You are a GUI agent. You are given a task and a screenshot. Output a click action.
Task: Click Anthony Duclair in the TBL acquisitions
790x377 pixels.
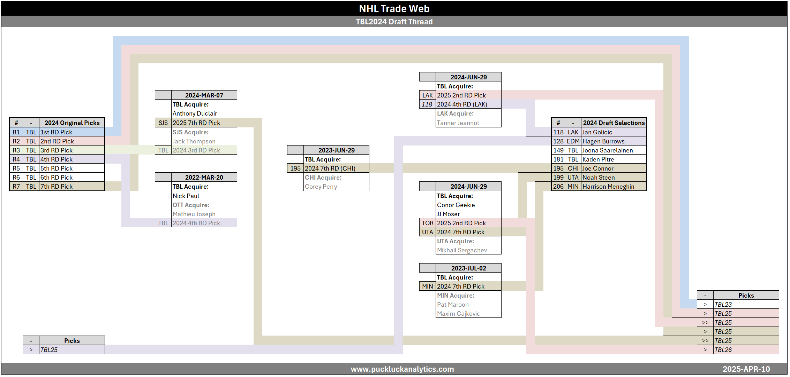tap(195, 113)
